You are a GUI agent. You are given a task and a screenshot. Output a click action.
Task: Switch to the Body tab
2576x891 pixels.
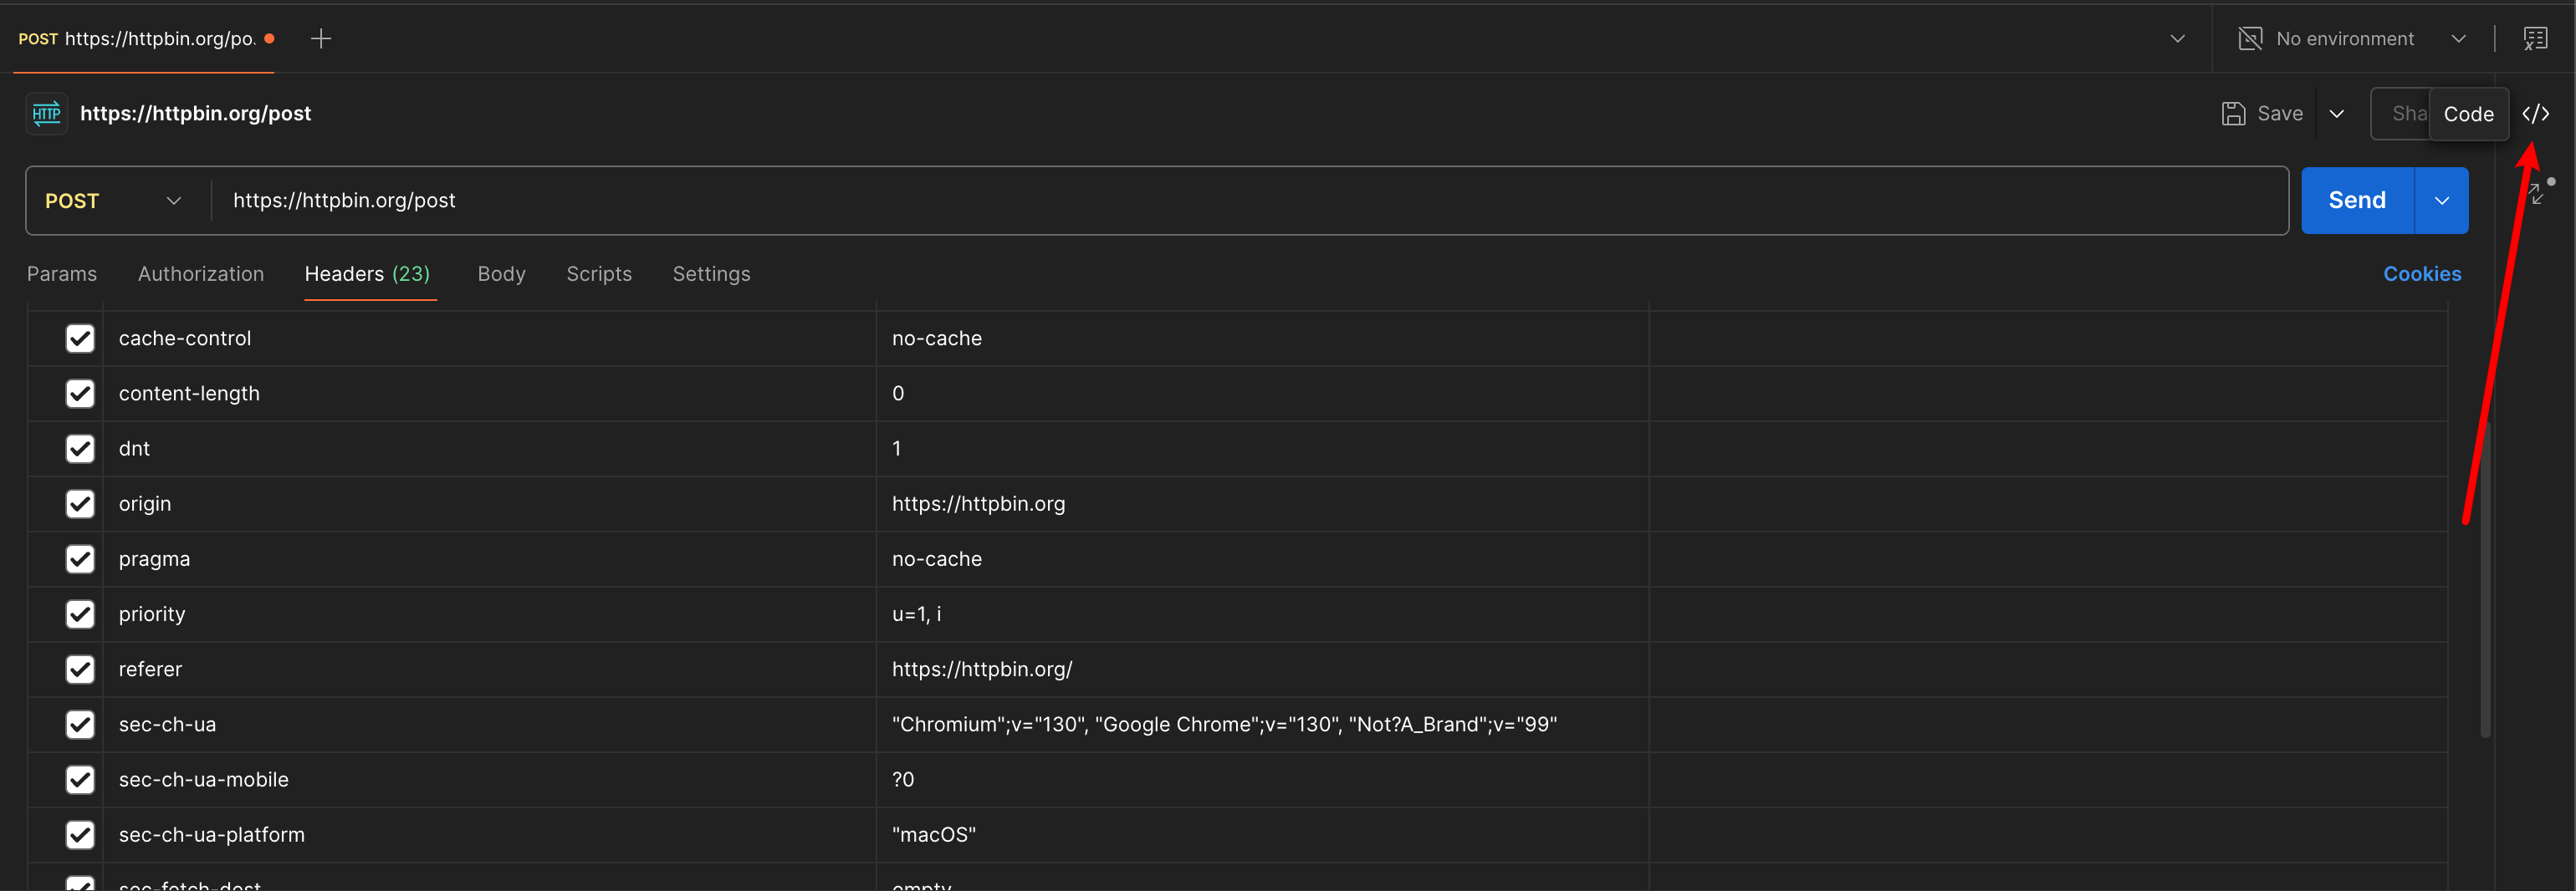click(501, 273)
